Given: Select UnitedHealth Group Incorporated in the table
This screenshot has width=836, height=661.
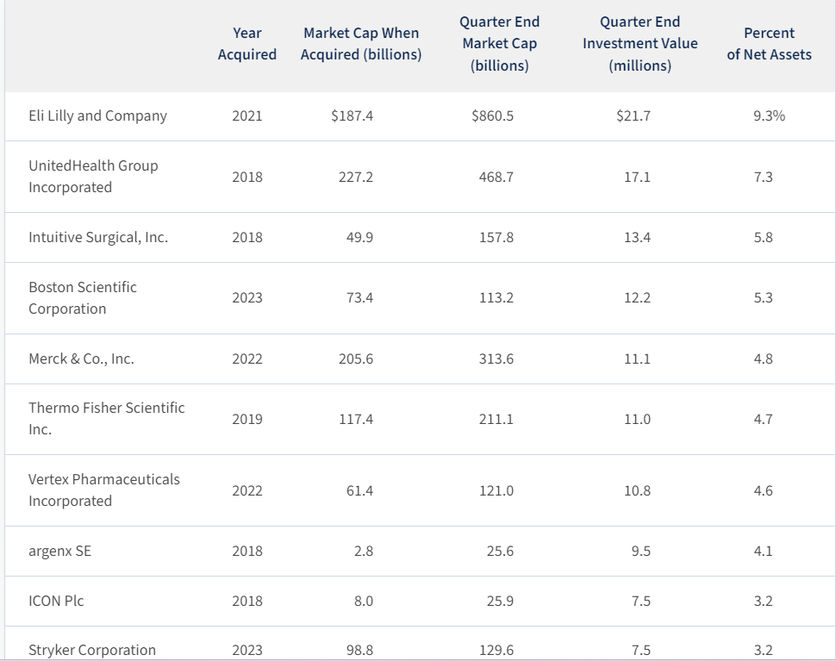Looking at the screenshot, I should click(x=93, y=177).
